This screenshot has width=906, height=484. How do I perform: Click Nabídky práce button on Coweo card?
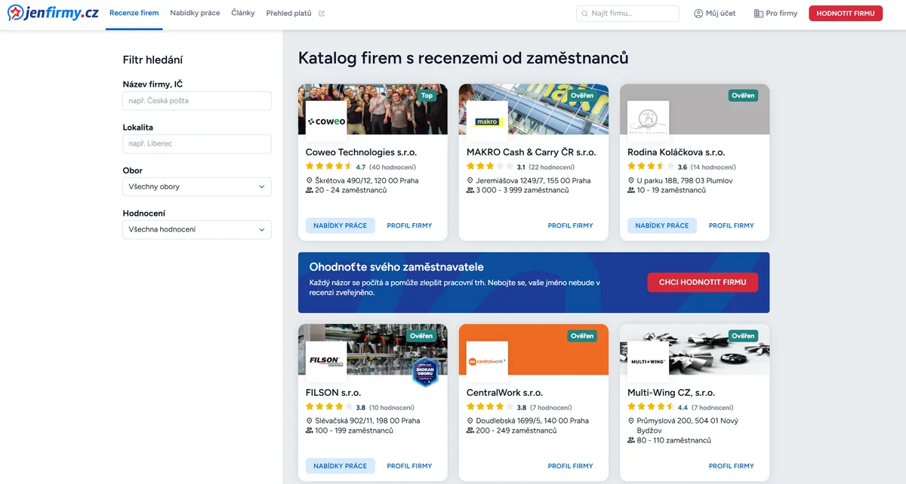(341, 225)
